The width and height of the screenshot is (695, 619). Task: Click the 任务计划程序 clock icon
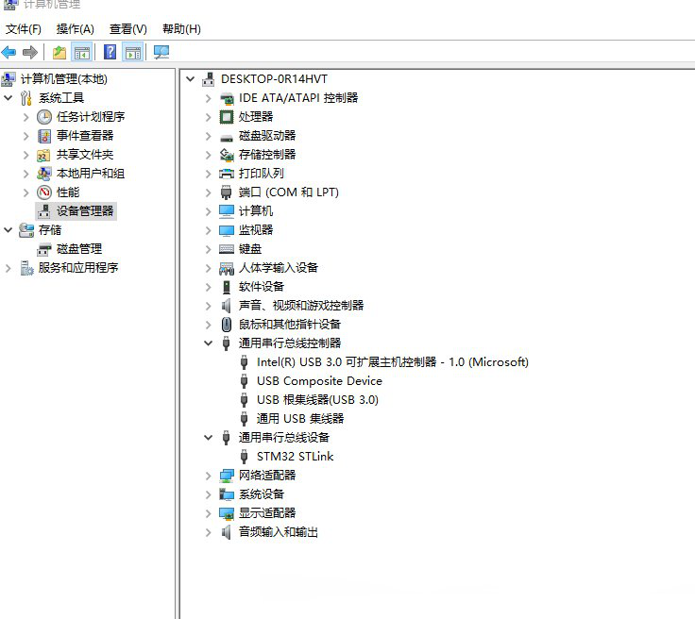(43, 117)
